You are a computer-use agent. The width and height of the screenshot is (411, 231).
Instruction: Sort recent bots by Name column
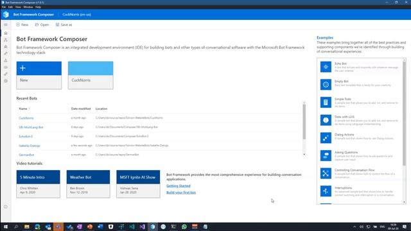click(24, 108)
